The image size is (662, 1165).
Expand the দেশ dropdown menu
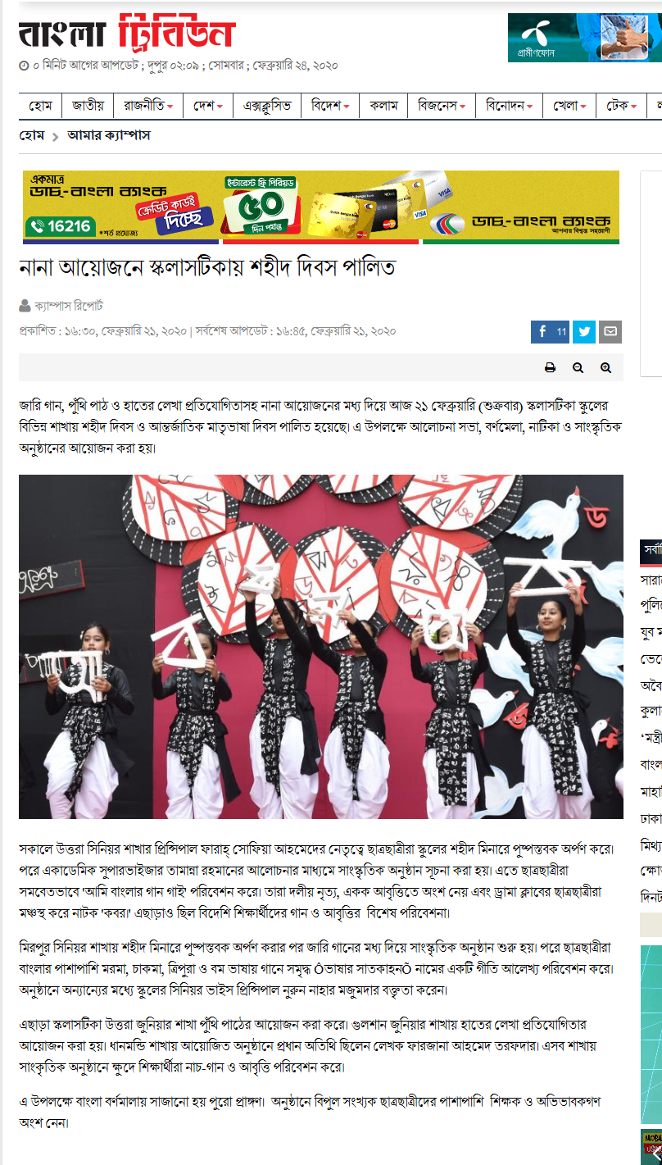[208, 106]
